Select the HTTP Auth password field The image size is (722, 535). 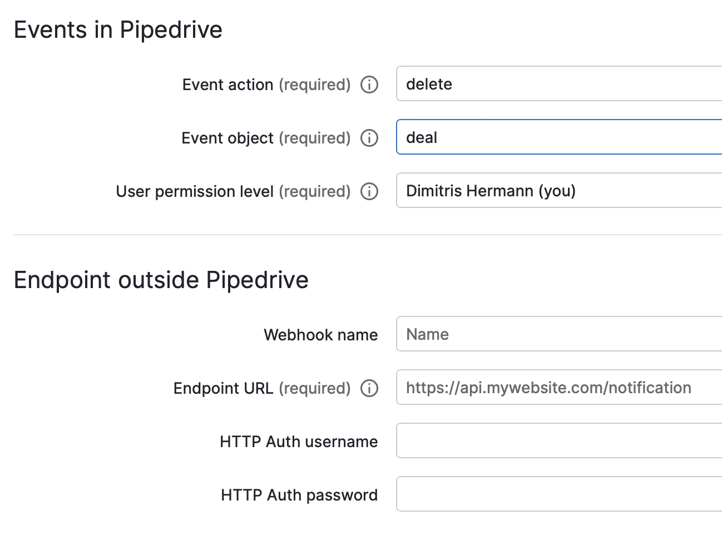pyautogui.click(x=559, y=494)
